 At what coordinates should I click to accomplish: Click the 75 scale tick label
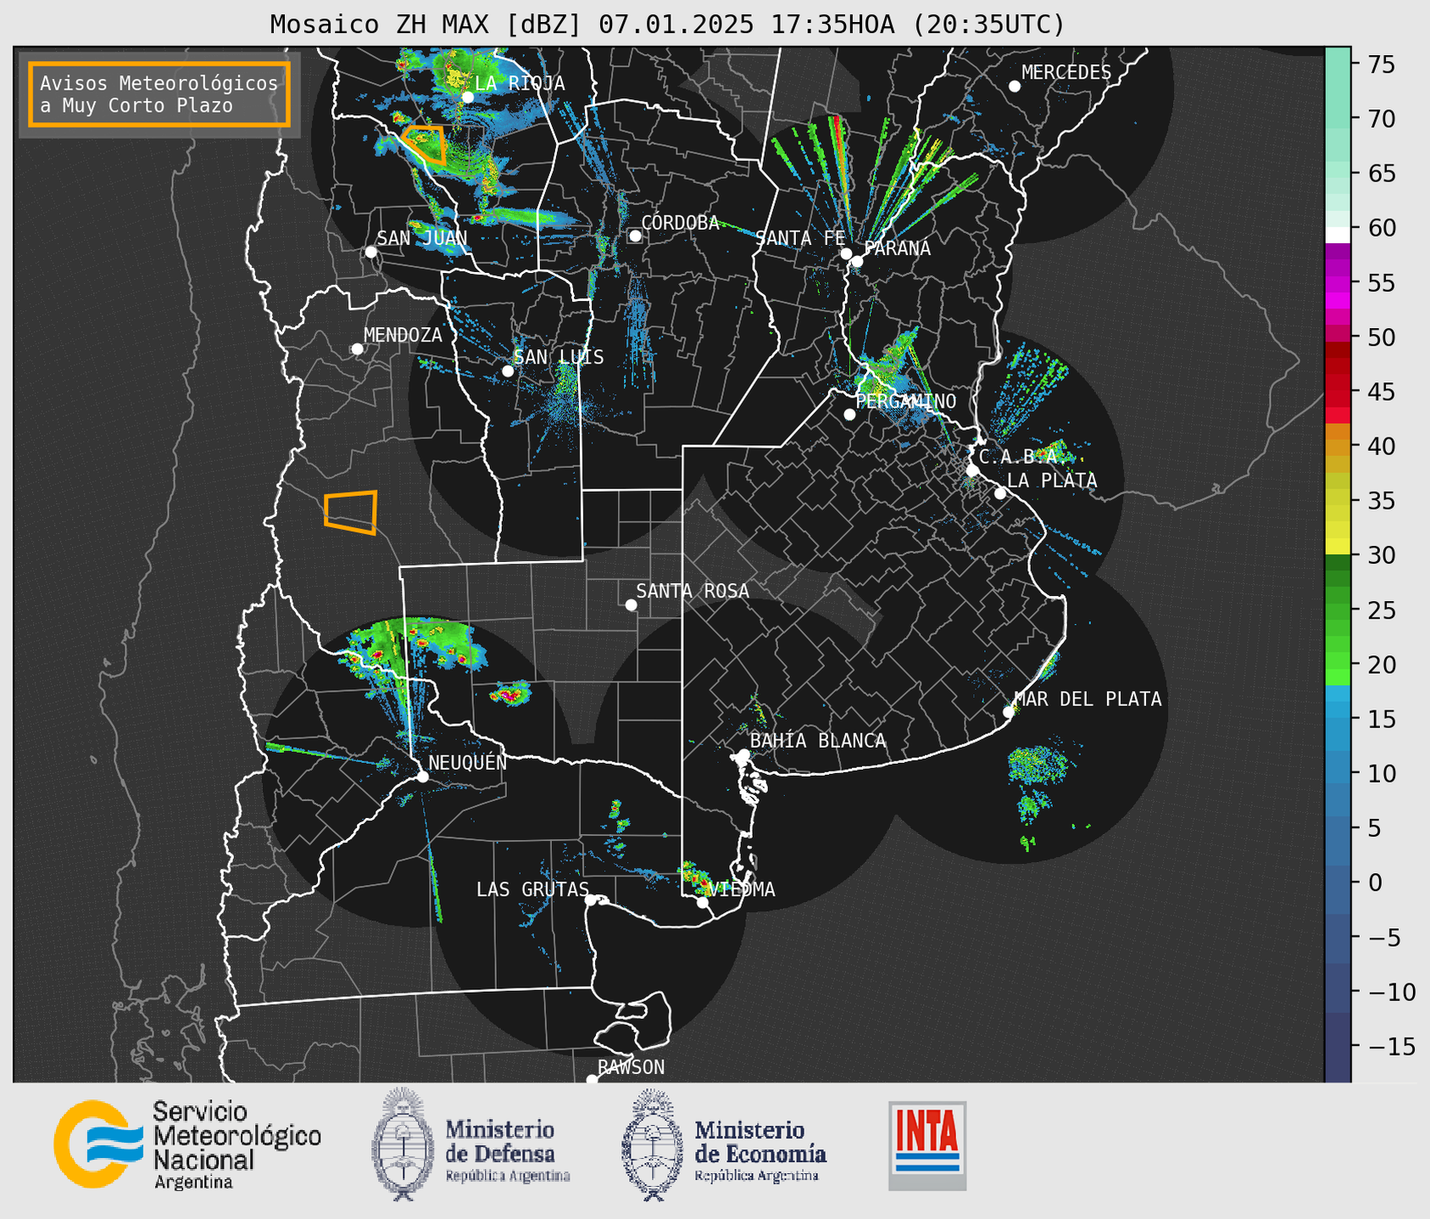[1380, 64]
